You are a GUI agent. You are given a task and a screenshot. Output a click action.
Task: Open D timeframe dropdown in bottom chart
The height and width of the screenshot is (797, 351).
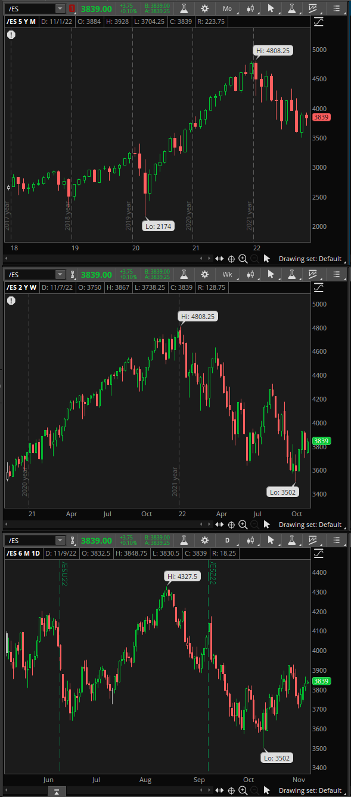coord(227,541)
